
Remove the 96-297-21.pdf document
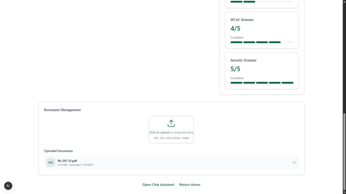(x=294, y=162)
